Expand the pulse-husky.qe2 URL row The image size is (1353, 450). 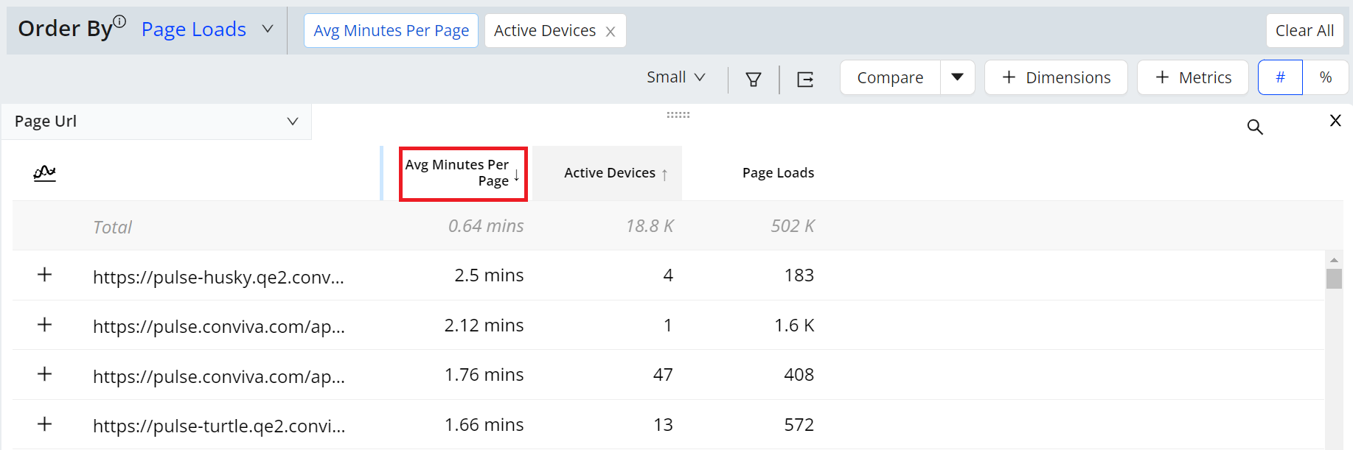pos(45,275)
